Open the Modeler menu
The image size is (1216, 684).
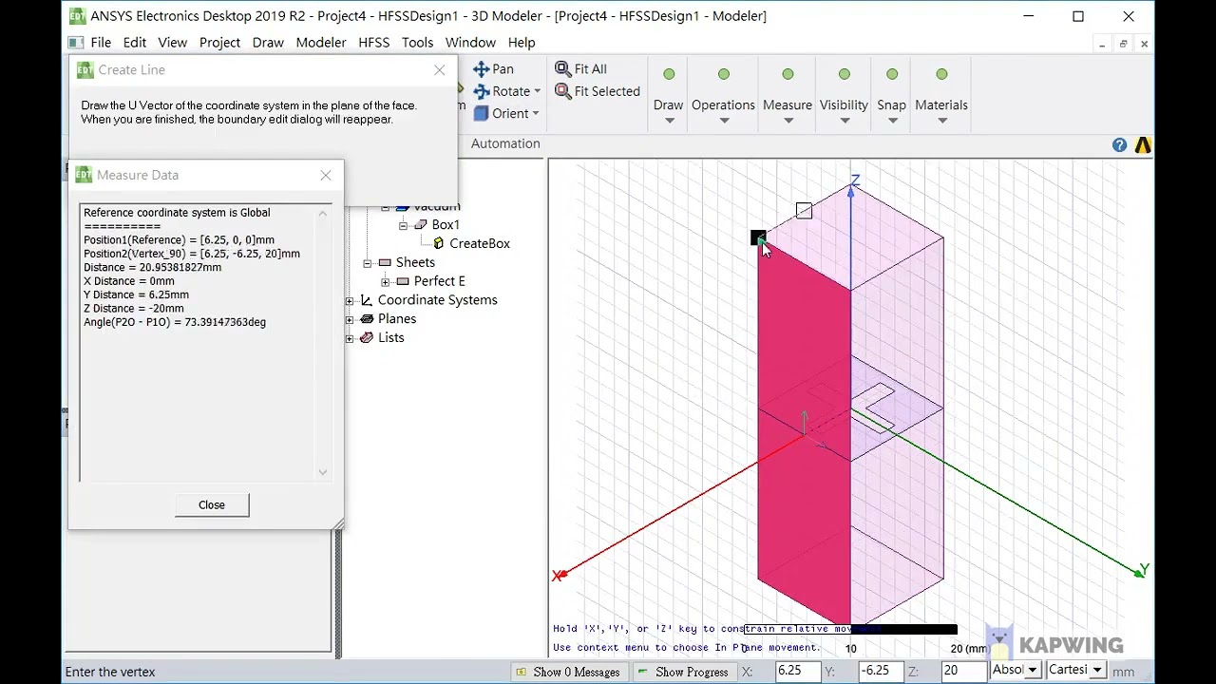tap(321, 43)
